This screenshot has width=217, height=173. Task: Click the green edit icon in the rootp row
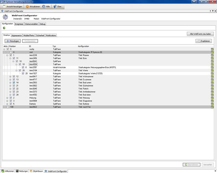coord(212,49)
